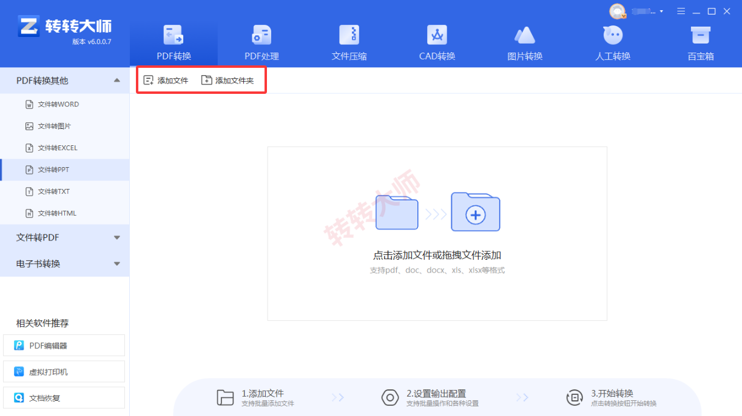Image resolution: width=742 pixels, height=416 pixels.
Task: Click the 添加文件夹 button
Action: click(228, 81)
